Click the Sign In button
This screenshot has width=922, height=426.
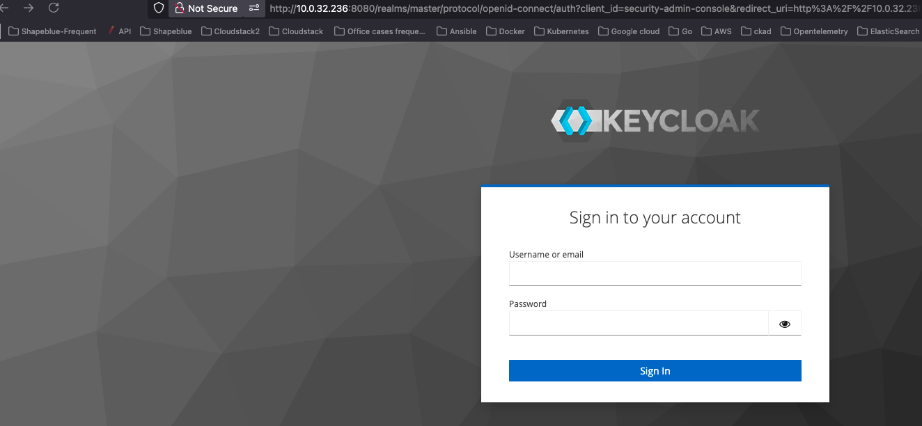[655, 371]
